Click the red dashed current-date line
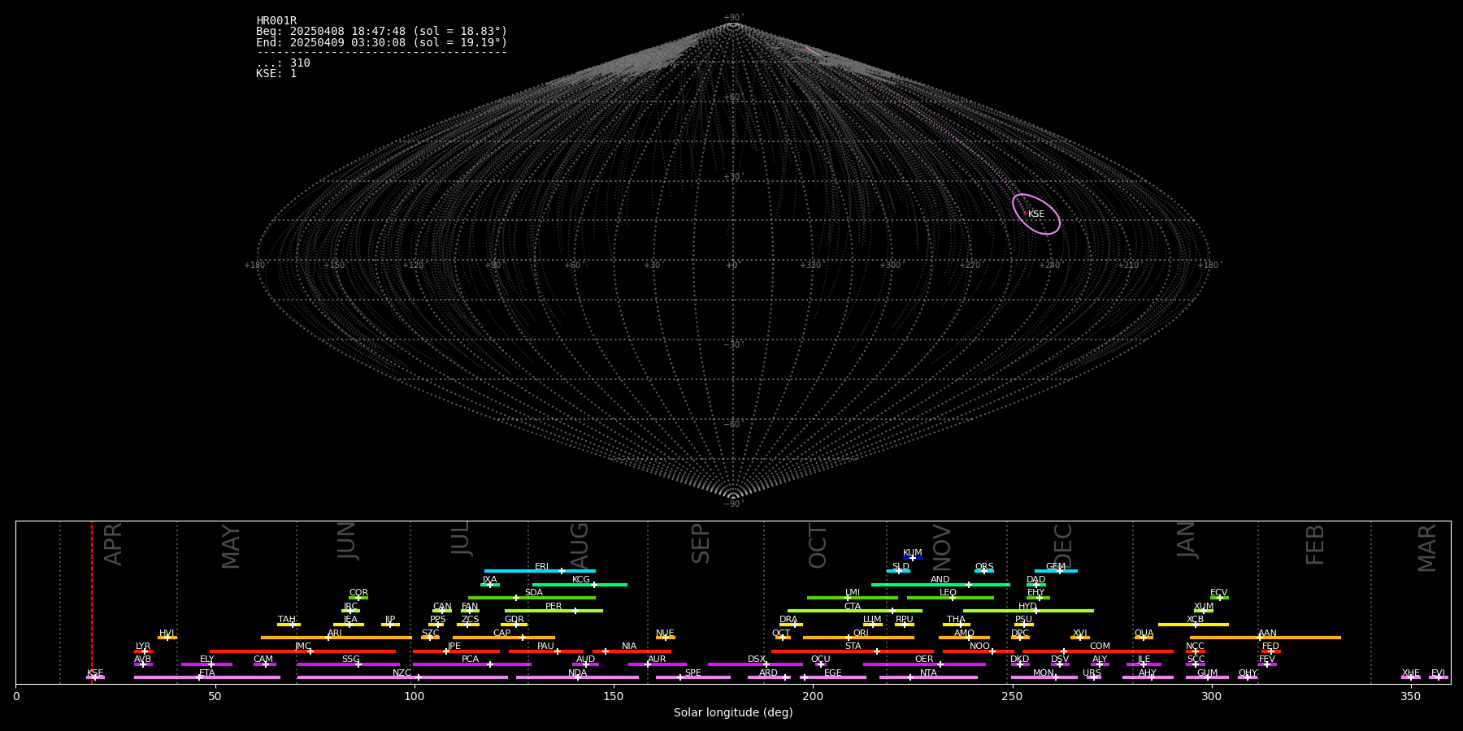Screen dimensions: 1463x731 (x=92, y=602)
